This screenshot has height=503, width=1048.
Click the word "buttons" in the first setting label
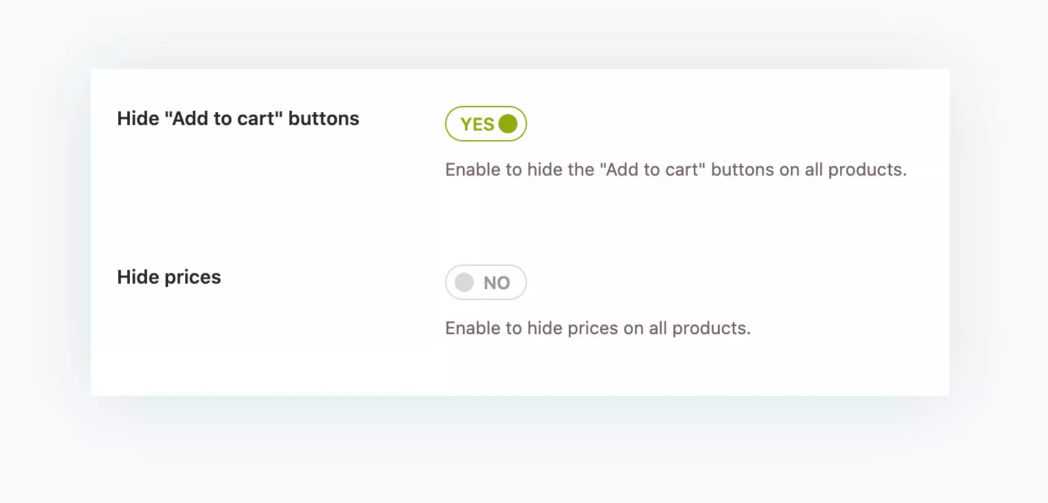[x=323, y=118]
